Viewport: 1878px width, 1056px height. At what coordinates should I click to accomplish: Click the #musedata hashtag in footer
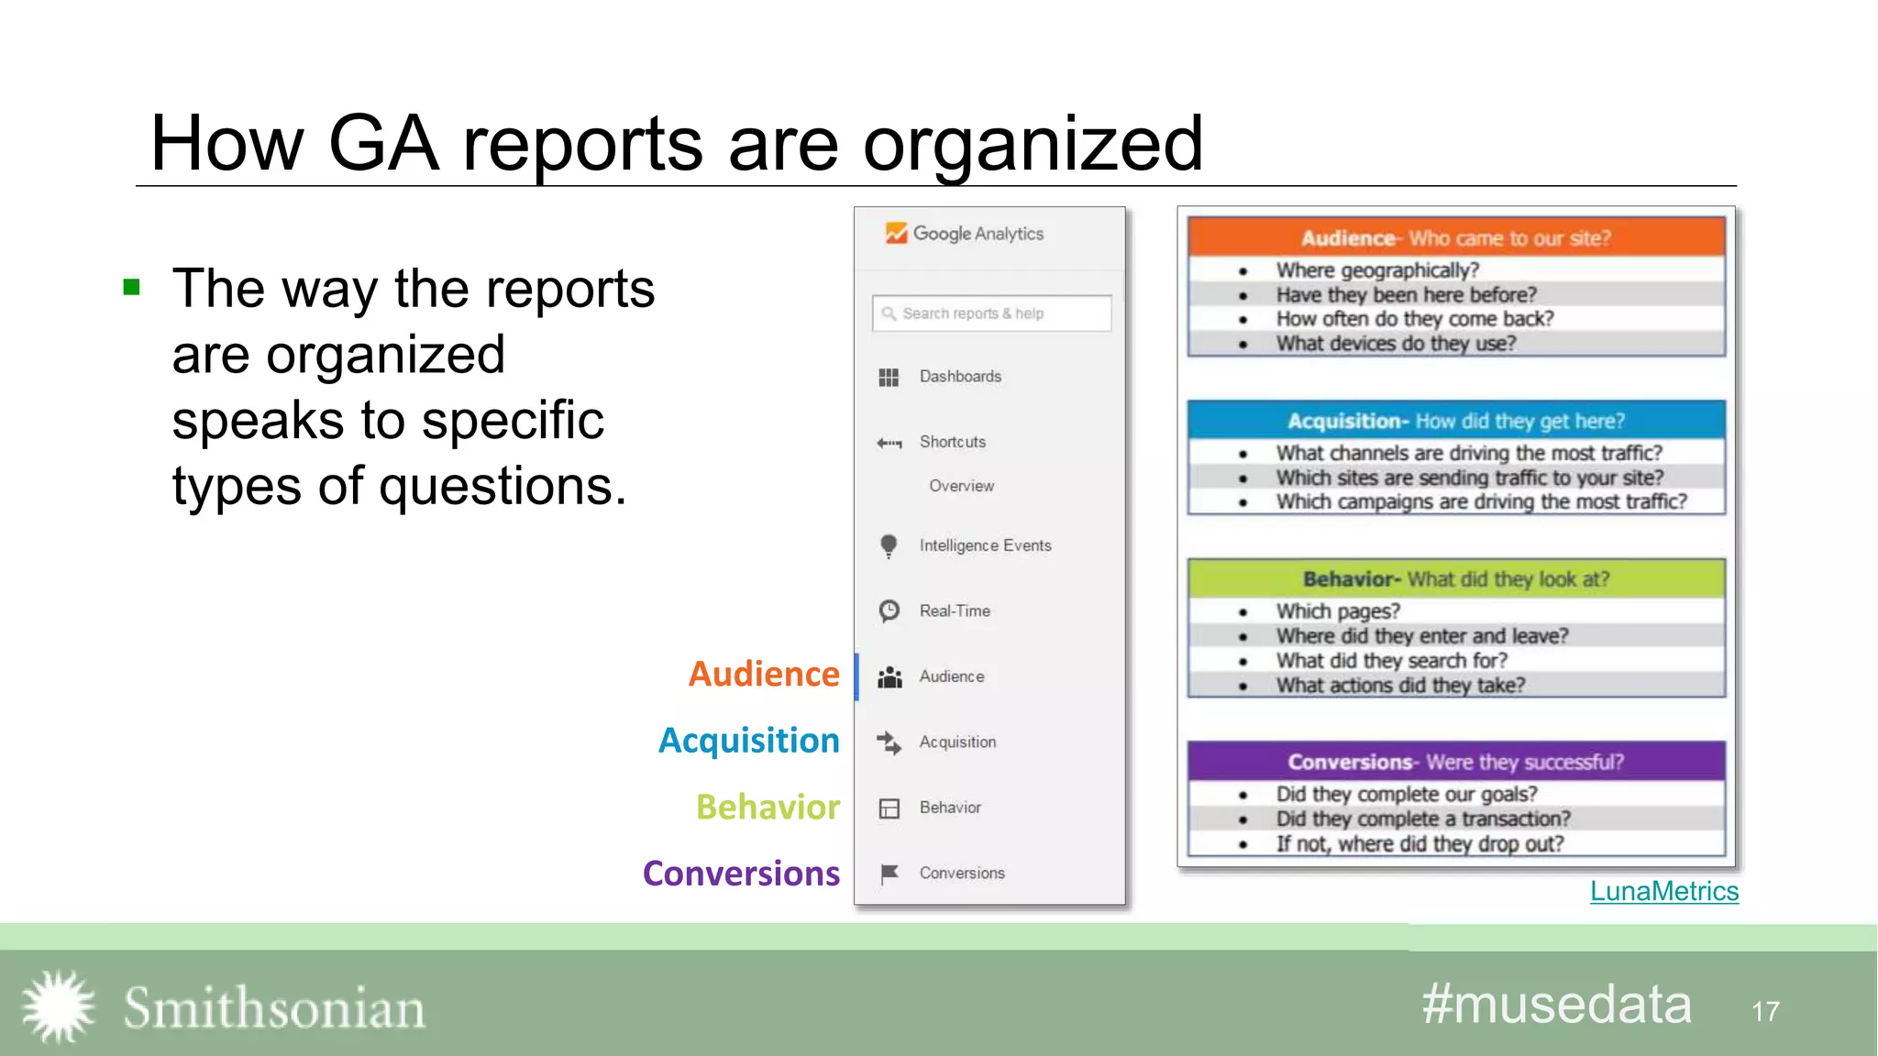click(1556, 1005)
